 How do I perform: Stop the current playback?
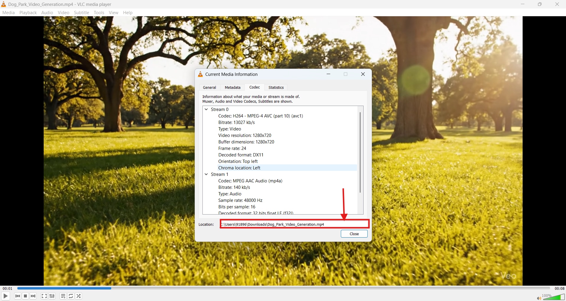click(25, 296)
